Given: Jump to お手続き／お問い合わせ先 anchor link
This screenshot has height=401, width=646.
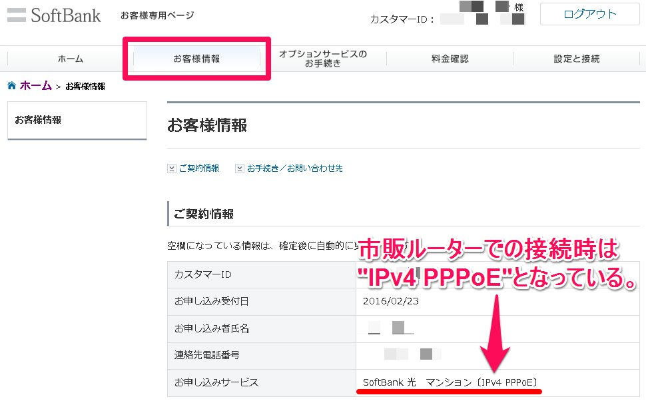Looking at the screenshot, I should click(294, 168).
